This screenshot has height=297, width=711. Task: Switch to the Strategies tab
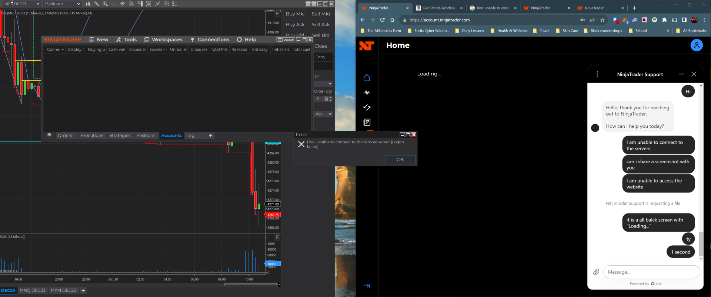[120, 136]
